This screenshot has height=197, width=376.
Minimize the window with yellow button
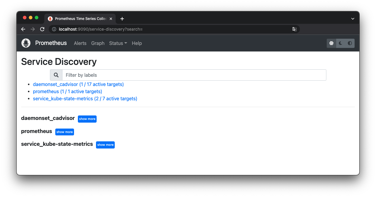[31, 18]
